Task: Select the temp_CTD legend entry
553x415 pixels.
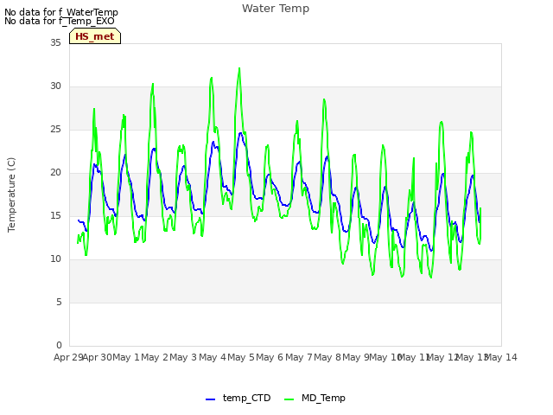Action: [x=238, y=398]
